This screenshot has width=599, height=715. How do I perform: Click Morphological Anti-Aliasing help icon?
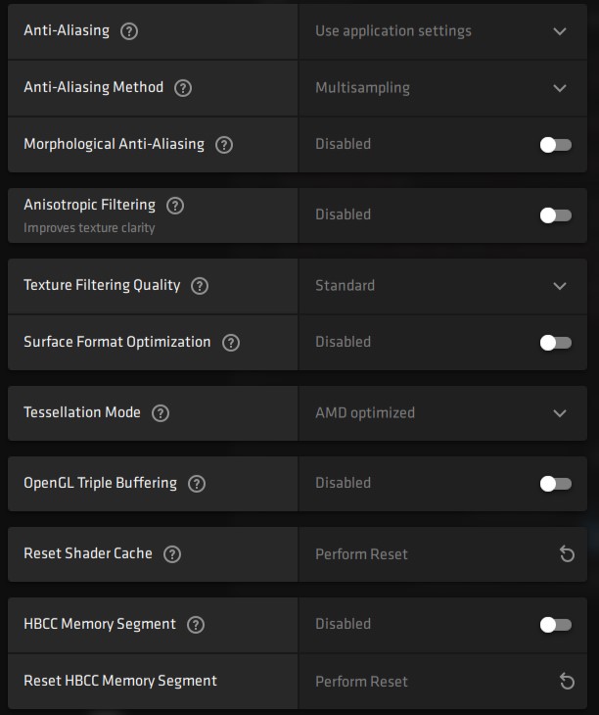pyautogui.click(x=224, y=145)
